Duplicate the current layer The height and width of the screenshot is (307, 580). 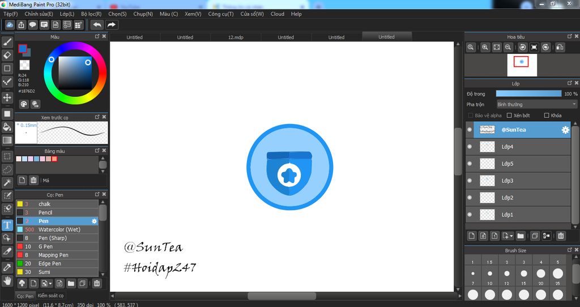[535, 236]
